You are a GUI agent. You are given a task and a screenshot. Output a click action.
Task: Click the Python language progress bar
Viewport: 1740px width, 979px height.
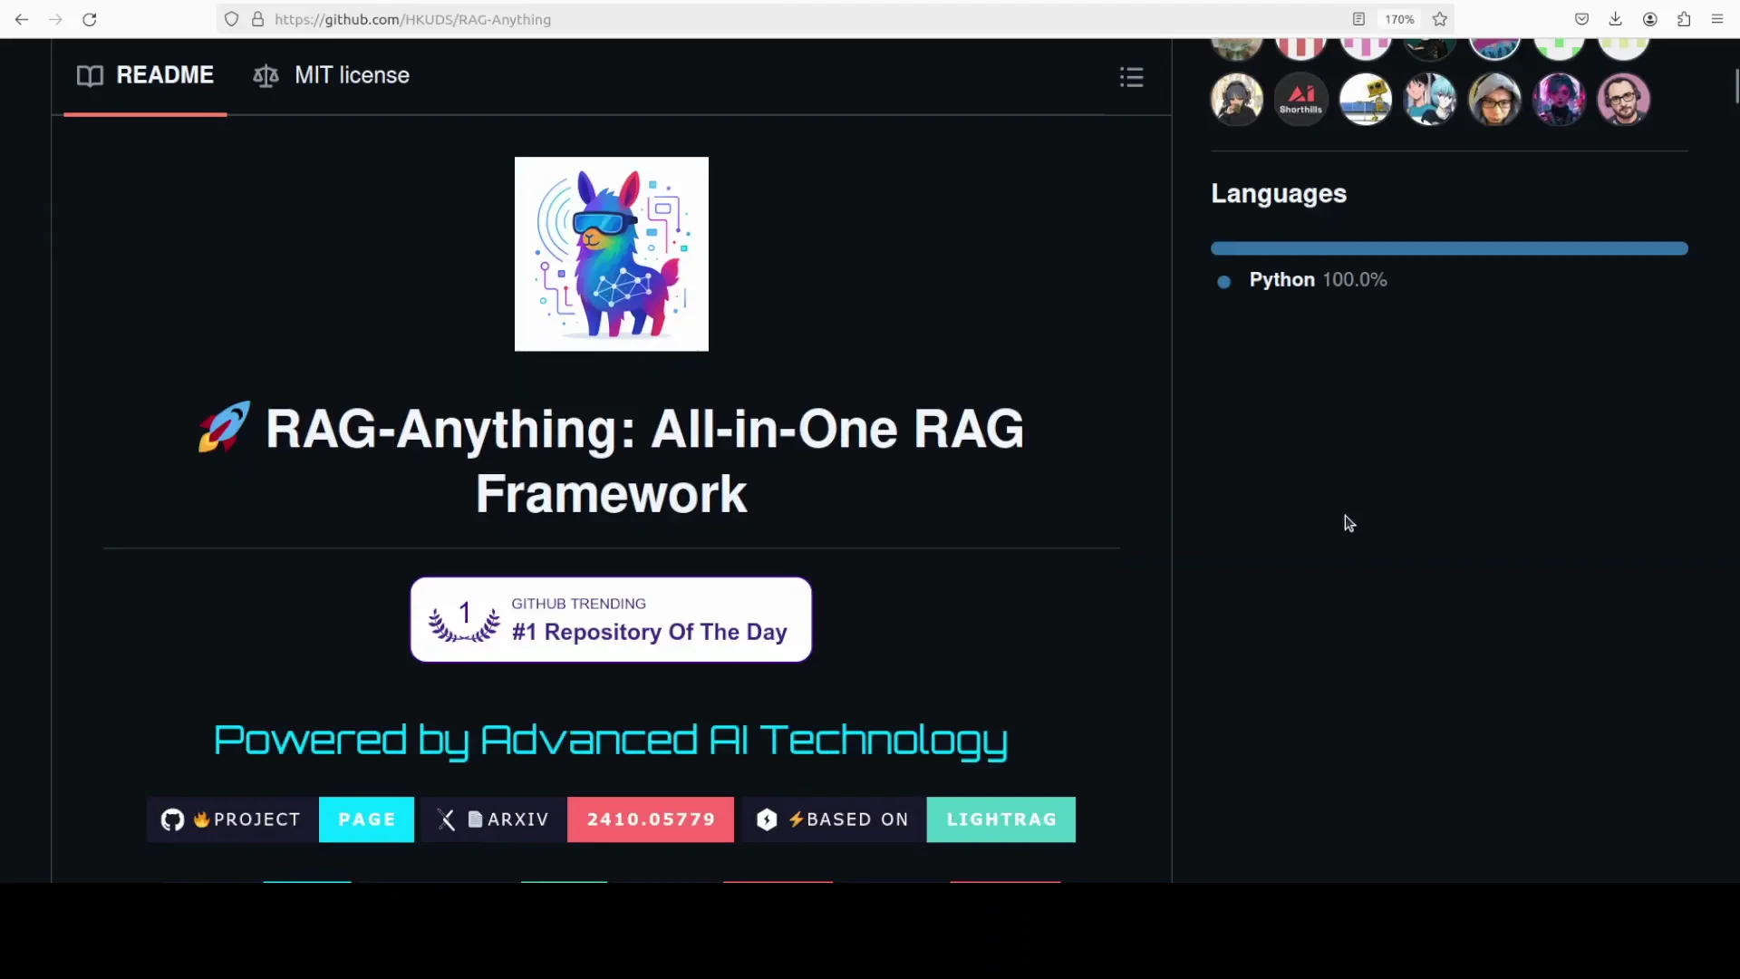click(x=1449, y=248)
